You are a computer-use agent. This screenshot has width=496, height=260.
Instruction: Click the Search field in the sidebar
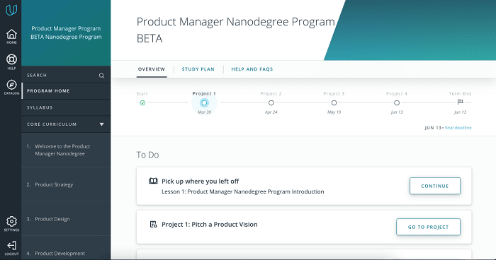66,76
